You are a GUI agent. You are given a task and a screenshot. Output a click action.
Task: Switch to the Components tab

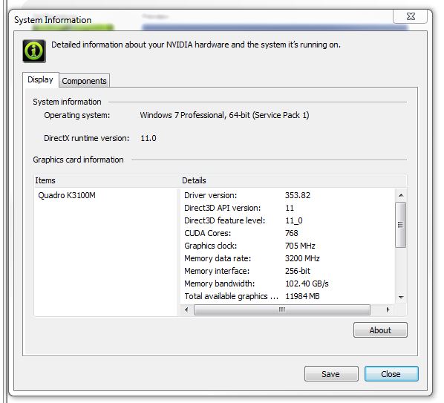click(x=84, y=81)
